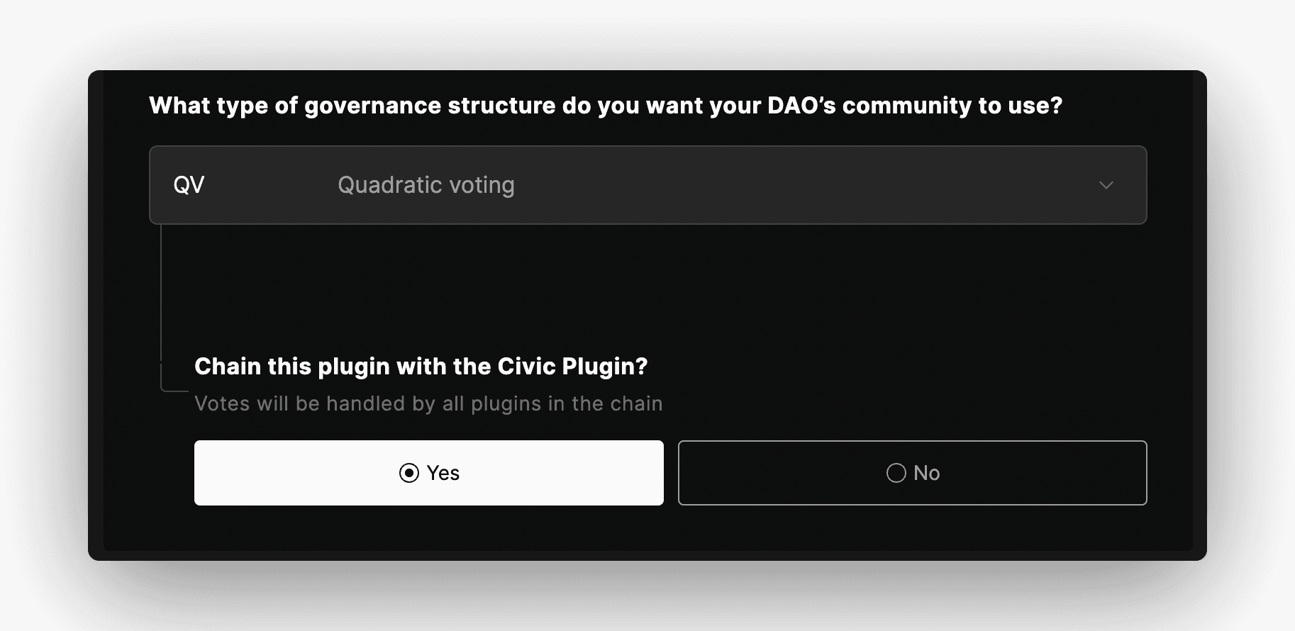Viewport: 1295px width, 631px height.
Task: Click the filled radio circle beside Yes
Action: click(409, 473)
